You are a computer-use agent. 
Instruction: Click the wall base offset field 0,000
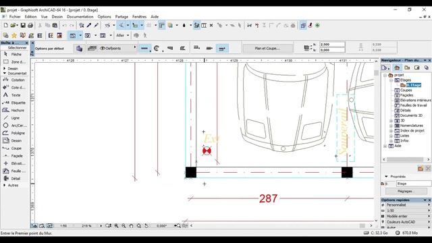click(332, 50)
